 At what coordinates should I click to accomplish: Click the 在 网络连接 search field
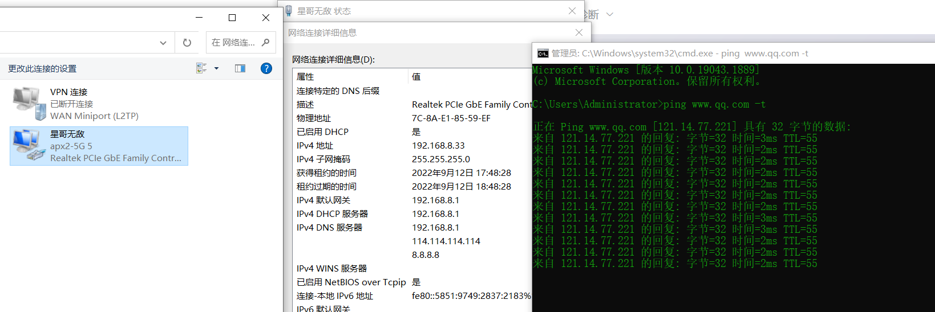pos(233,43)
